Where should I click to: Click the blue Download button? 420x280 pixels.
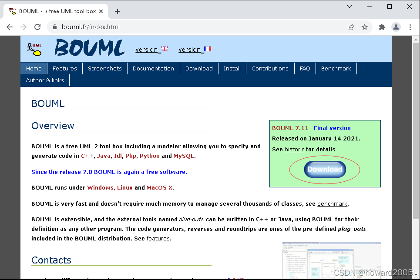(325, 169)
